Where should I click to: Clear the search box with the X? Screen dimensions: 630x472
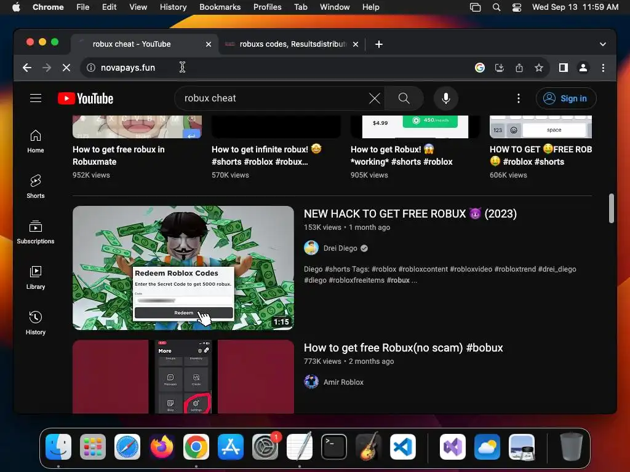click(375, 98)
